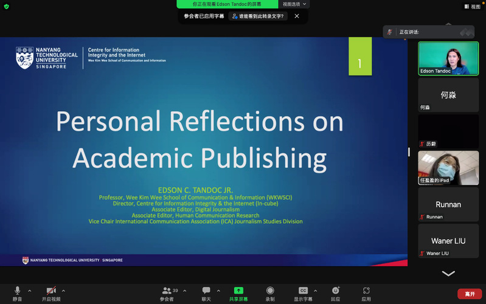486x304 pixels.
Task: Expand audio options arrow beside mute
Action: pos(30,291)
